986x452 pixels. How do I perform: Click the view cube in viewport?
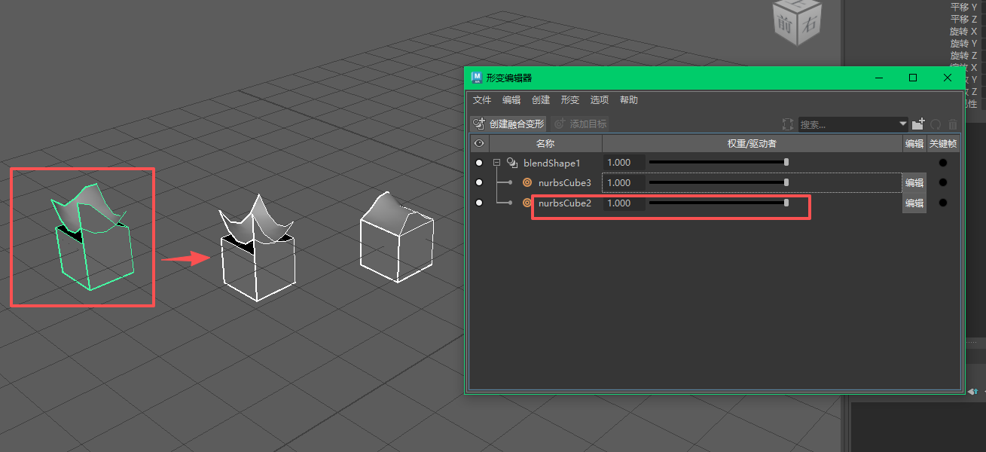coord(796,21)
